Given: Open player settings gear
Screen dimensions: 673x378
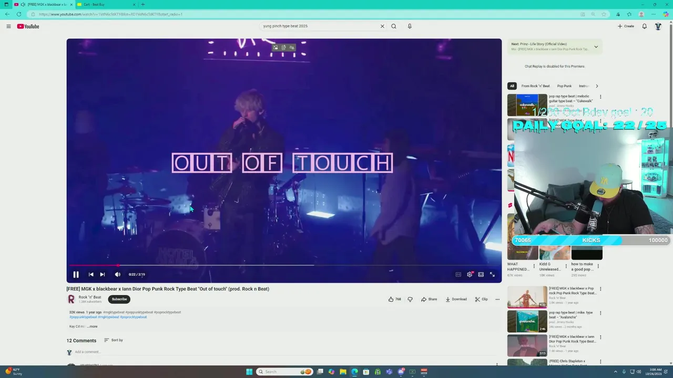Looking at the screenshot, I should pyautogui.click(x=470, y=275).
